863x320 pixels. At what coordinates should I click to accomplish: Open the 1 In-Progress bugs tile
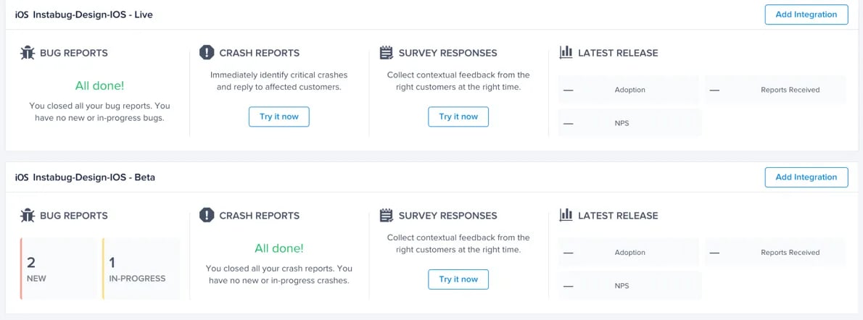[141, 268]
